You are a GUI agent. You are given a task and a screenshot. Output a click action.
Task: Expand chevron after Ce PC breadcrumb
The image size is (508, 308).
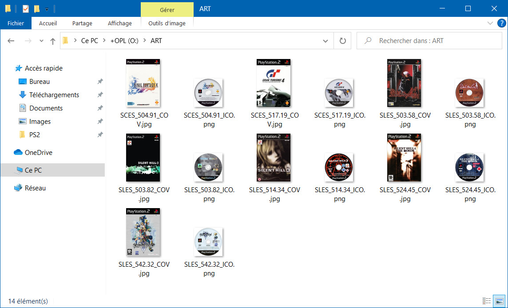(x=104, y=40)
